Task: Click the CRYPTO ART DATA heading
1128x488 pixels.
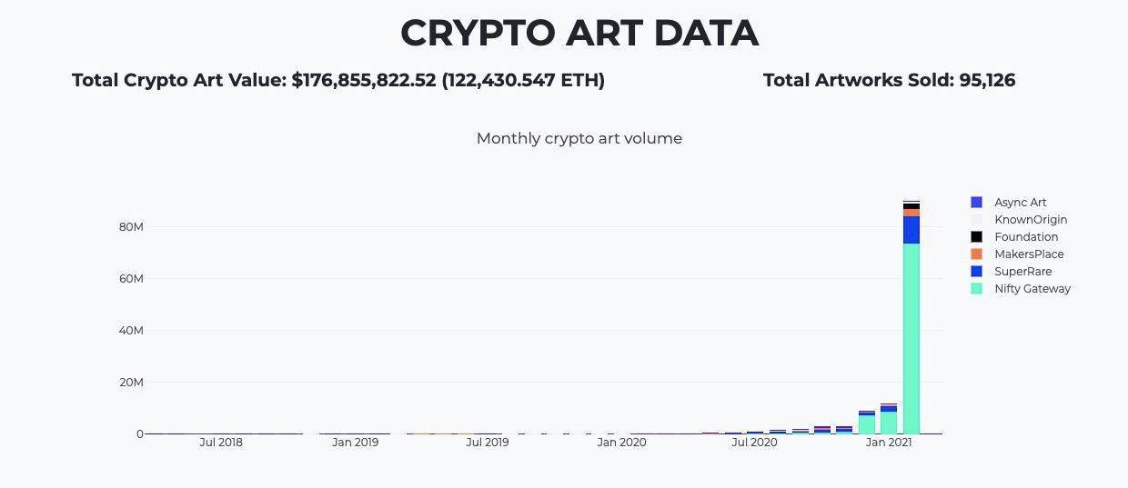Action: [x=579, y=33]
